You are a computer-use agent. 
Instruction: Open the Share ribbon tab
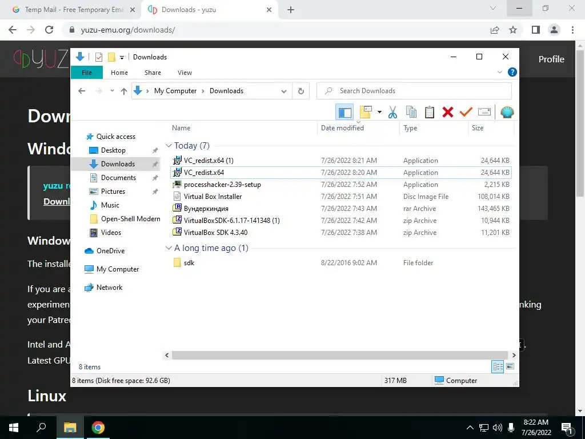click(x=153, y=73)
